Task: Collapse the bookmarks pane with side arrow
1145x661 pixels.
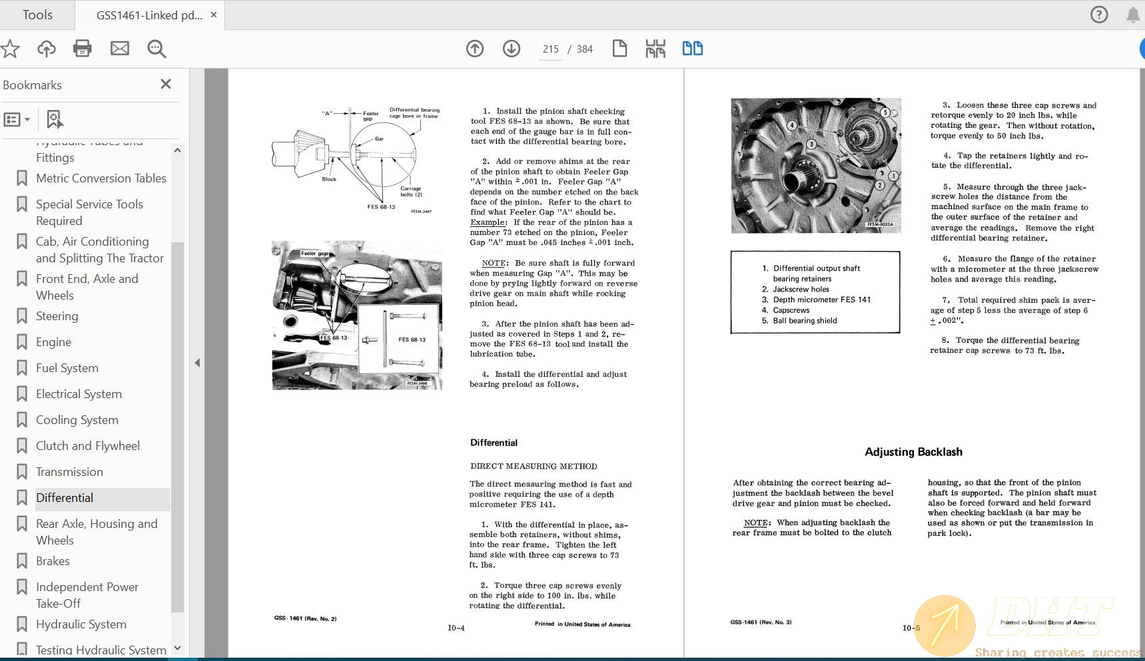Action: (x=197, y=363)
